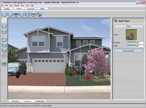This screenshot has width=146, height=108.
Task: Click the grayed-out disabled tool in the sidebar
Action: tap(4, 56)
